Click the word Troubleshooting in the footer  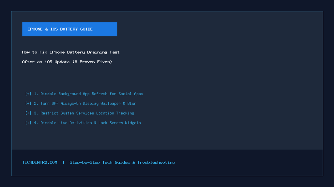[x=156, y=162]
